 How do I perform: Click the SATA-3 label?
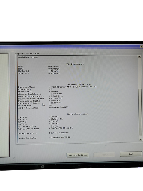[22, 122]
